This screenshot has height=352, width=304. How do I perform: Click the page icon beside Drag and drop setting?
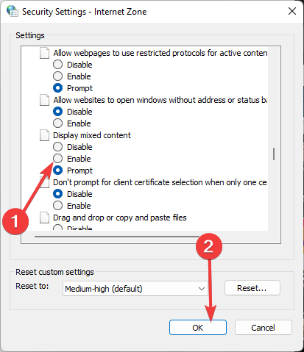coord(44,218)
